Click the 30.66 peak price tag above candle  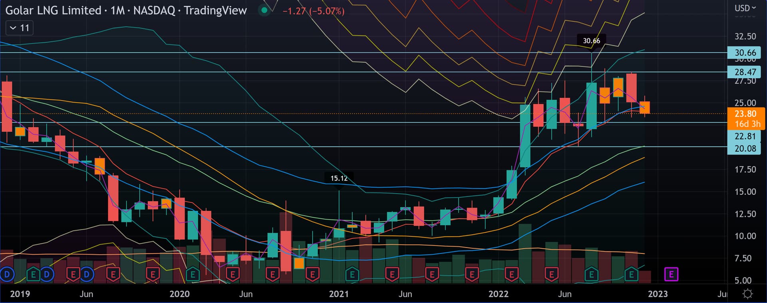pyautogui.click(x=591, y=41)
